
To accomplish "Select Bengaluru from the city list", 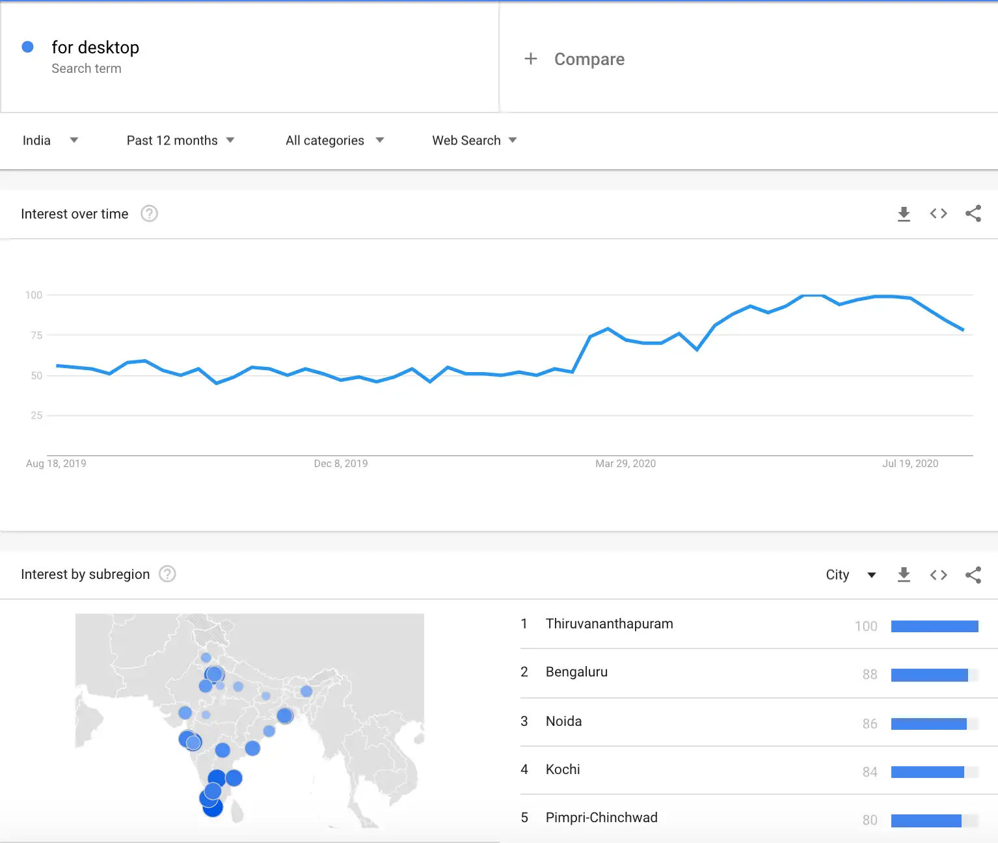I will (x=576, y=672).
